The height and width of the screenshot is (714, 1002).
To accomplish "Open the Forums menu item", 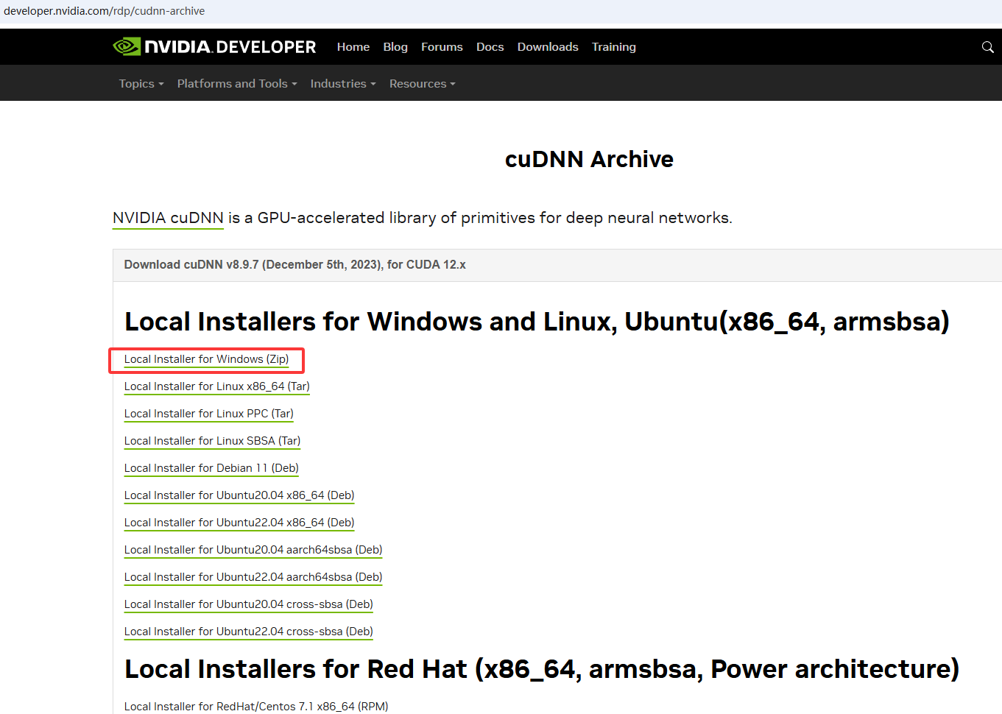I will click(x=442, y=47).
